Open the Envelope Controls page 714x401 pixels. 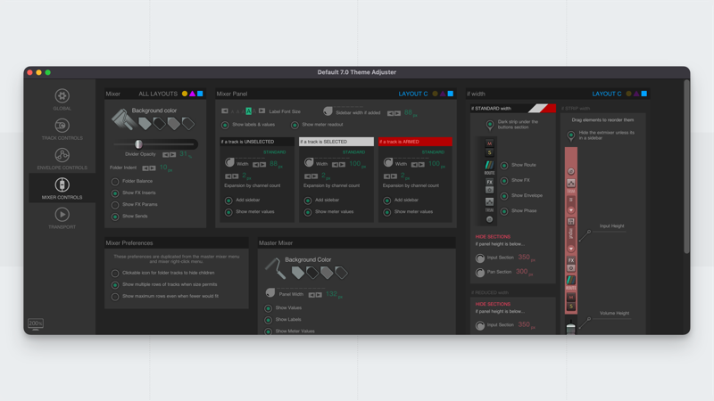tap(62, 159)
